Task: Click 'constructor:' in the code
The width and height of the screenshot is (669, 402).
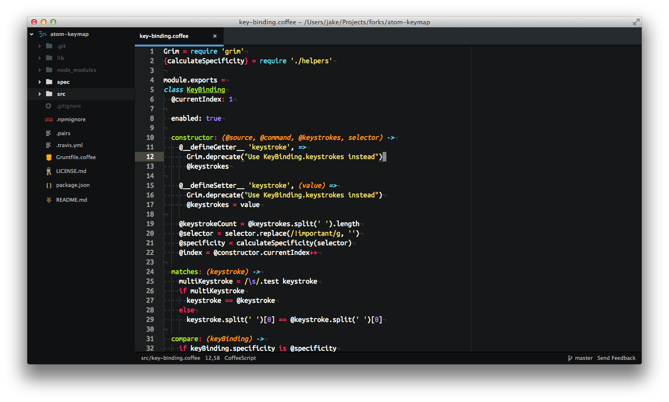Action: click(x=194, y=138)
